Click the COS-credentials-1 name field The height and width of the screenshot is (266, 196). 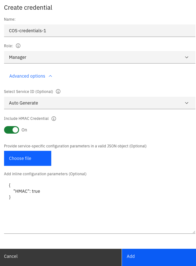click(99, 30)
